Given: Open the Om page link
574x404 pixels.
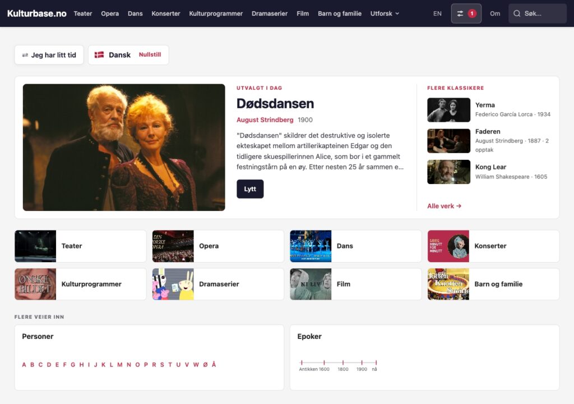Looking at the screenshot, I should 495,13.
